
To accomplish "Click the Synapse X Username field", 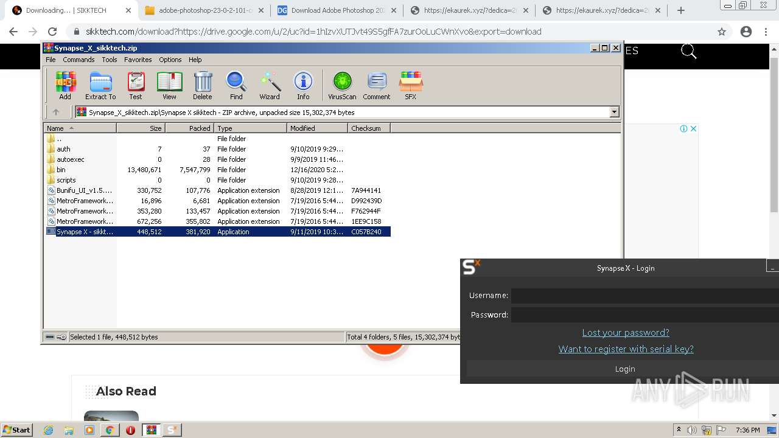I will coord(645,296).
